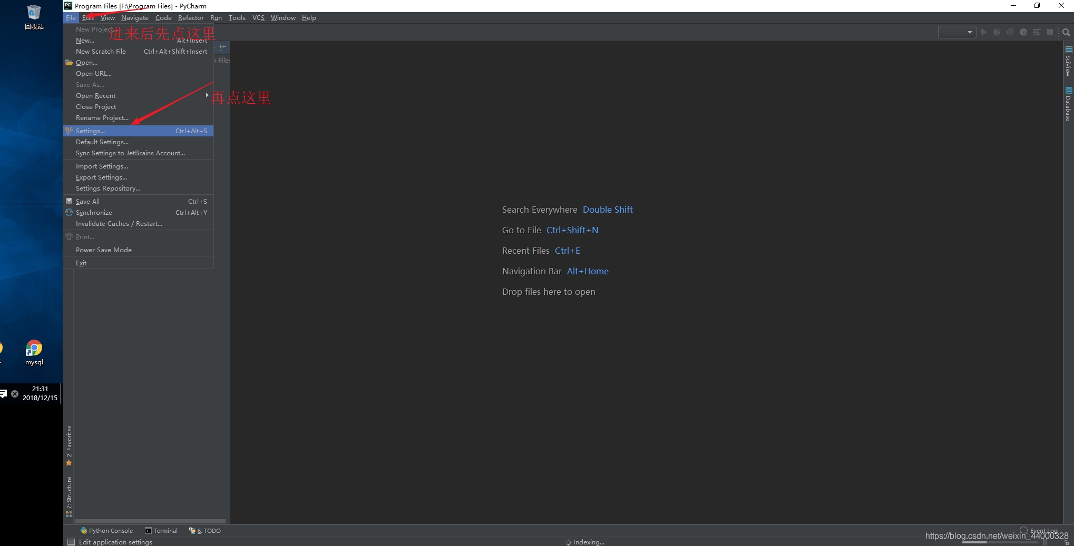This screenshot has width=1074, height=546.
Task: Click the Concurrency Diagram run icon
Action: pos(1037,32)
